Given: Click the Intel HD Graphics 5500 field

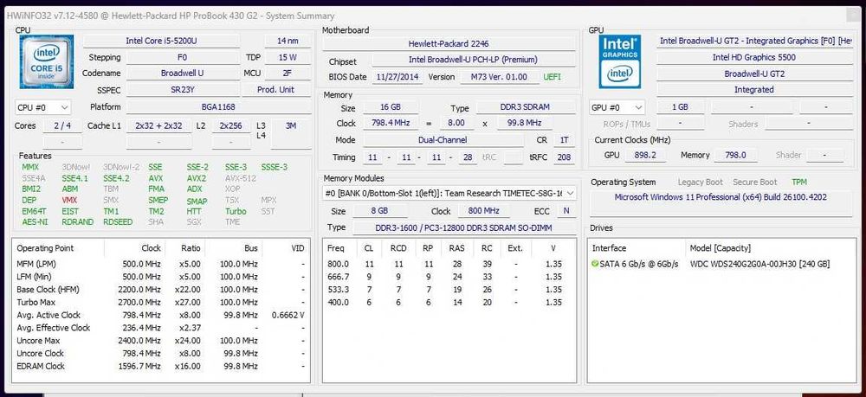Looking at the screenshot, I should [x=754, y=57].
